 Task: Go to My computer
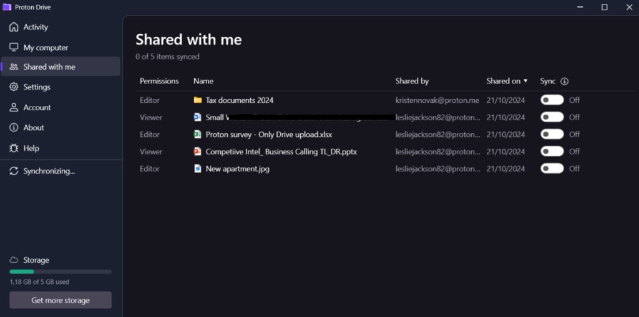point(61,47)
